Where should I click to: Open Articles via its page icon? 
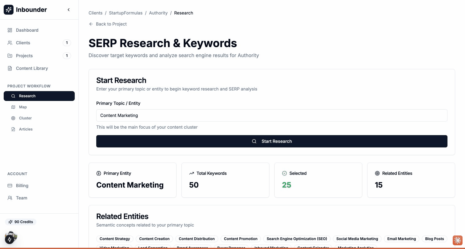[x=13, y=129]
